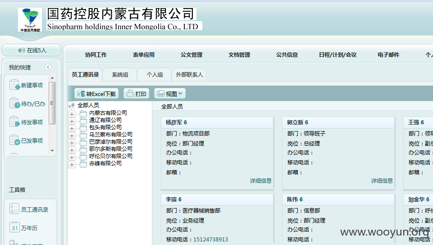433x245 pixels.
Task: Click folder icon of 包头有限公司
Action: 83,128
